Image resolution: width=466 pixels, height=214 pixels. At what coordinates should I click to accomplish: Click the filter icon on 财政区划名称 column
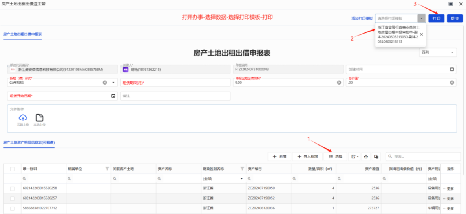pyautogui.click(x=242, y=169)
